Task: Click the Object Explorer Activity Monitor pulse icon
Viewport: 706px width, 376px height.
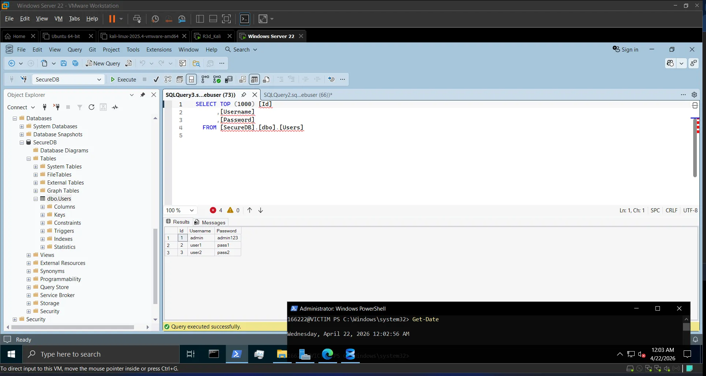Action: pyautogui.click(x=115, y=107)
